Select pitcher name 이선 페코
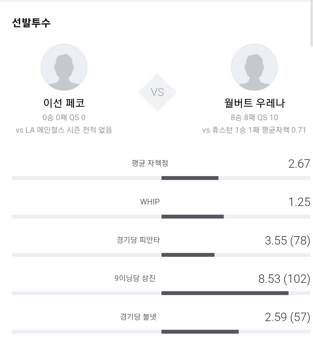Viewport: 313px width, 345px height. 64,103
